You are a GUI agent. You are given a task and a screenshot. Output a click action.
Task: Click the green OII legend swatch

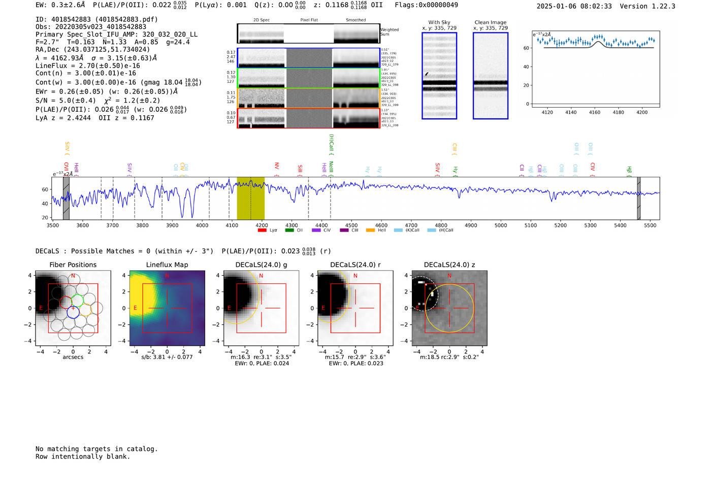[289, 230]
